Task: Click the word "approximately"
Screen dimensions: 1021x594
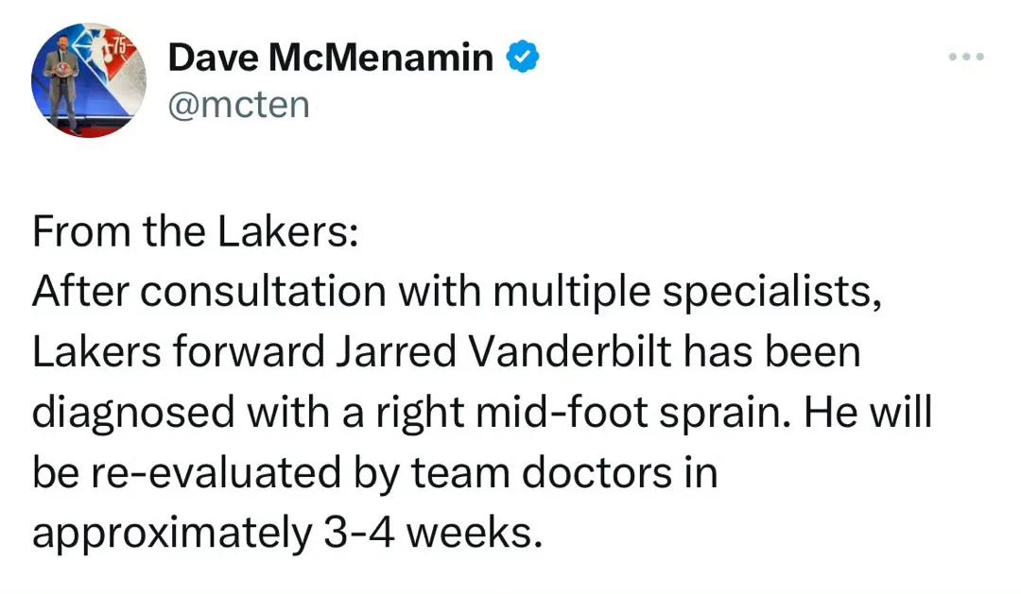Action: click(173, 535)
